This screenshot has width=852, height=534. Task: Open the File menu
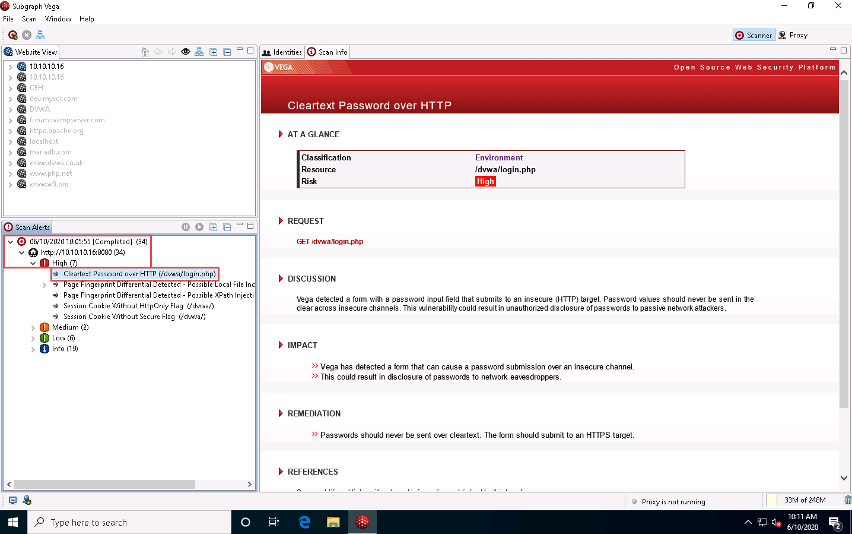point(8,19)
